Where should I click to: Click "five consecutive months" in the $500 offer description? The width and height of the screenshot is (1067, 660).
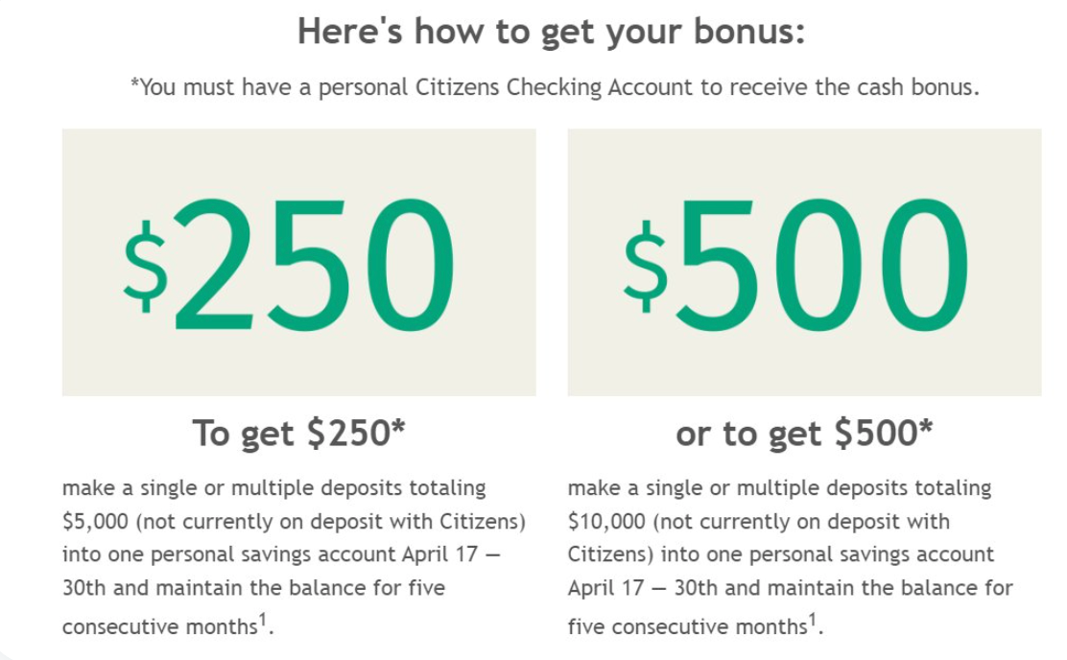pyautogui.click(x=686, y=627)
